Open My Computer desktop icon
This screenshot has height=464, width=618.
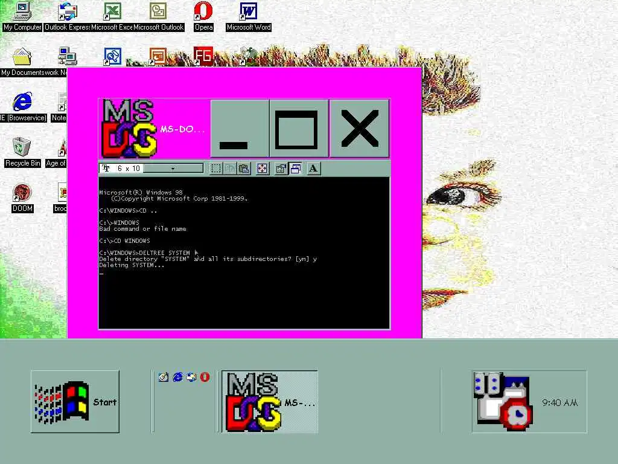pos(22,17)
